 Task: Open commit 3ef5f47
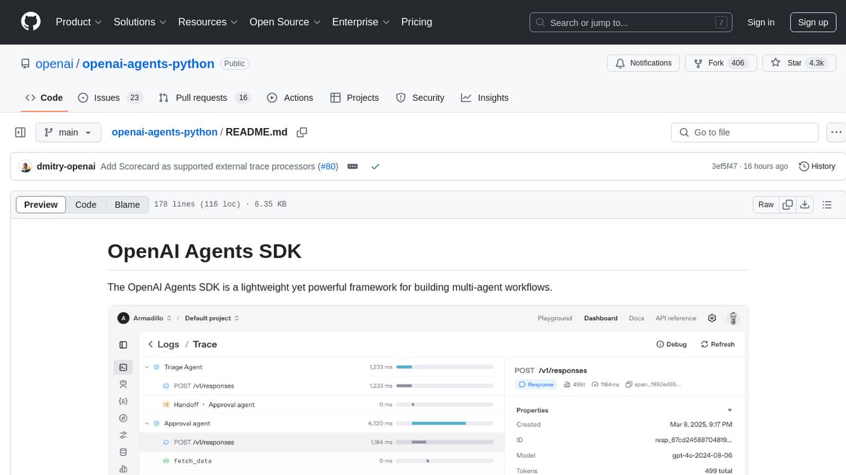pos(725,167)
